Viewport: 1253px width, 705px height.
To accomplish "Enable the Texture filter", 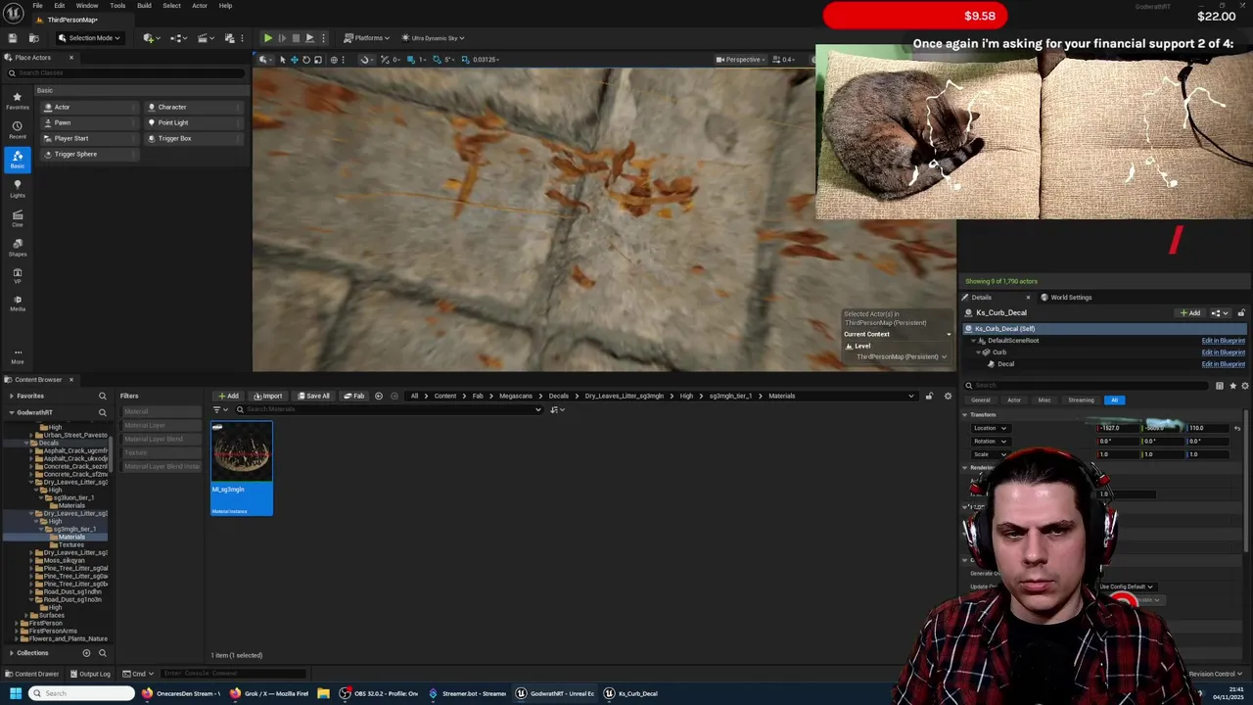I will tap(162, 452).
